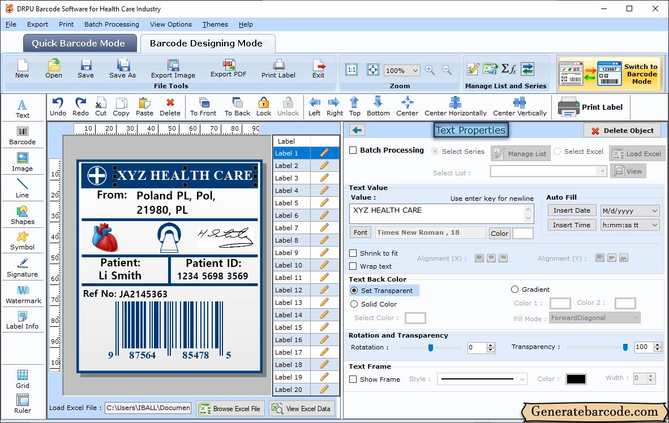Select the Signature tool
This screenshot has width=669, height=423.
click(x=22, y=268)
